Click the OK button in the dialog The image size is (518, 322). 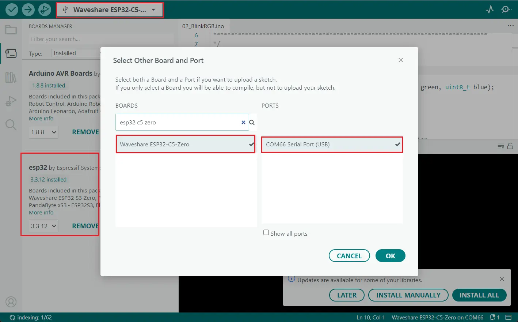[391, 256]
